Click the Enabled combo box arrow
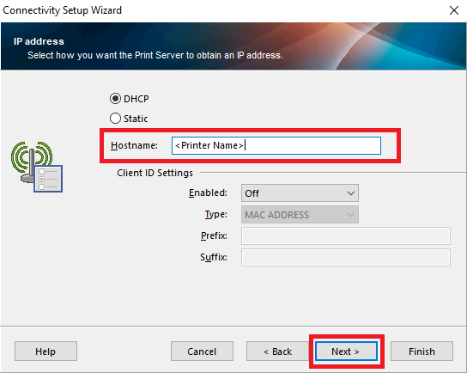This screenshot has width=467, height=373. pyautogui.click(x=351, y=193)
